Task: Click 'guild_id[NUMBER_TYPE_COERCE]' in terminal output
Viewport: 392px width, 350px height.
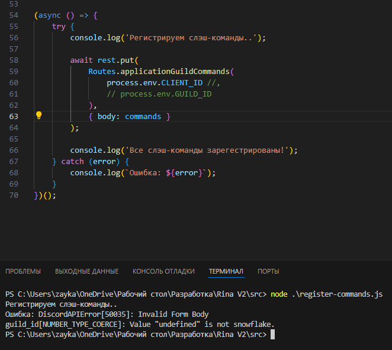Action: click(65, 325)
